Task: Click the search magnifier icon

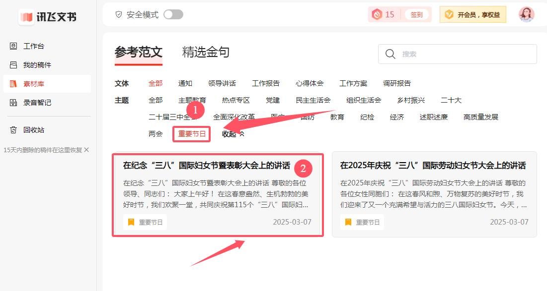Action: pyautogui.click(x=390, y=54)
